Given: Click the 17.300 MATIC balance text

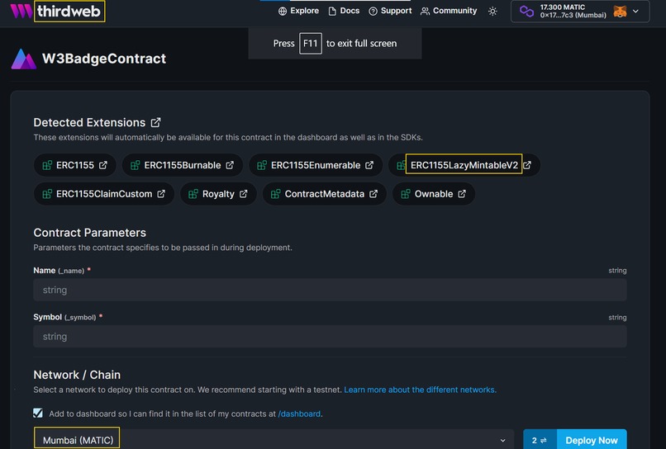Looking at the screenshot, I should [563, 7].
